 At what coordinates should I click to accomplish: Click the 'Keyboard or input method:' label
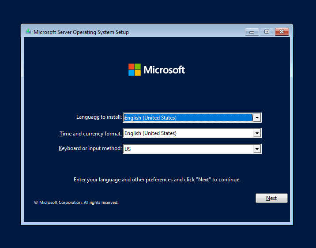90,148
